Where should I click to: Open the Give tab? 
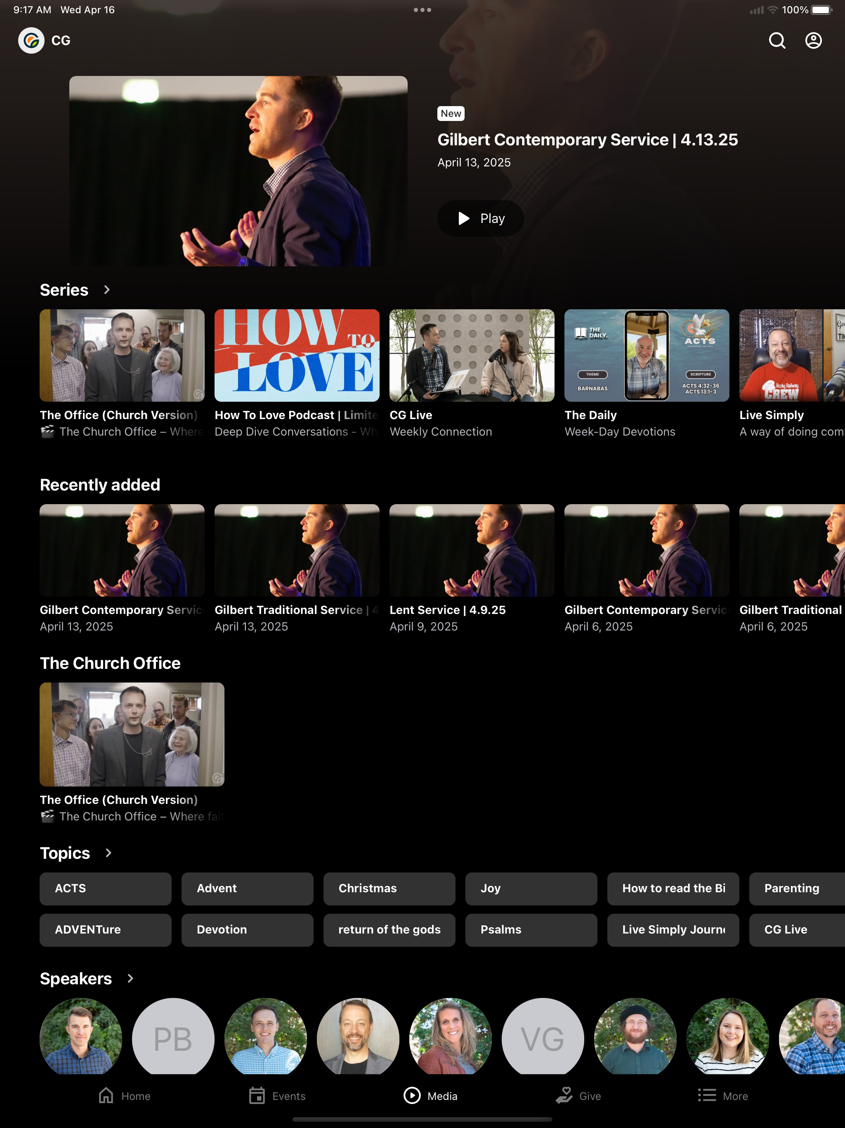578,1095
